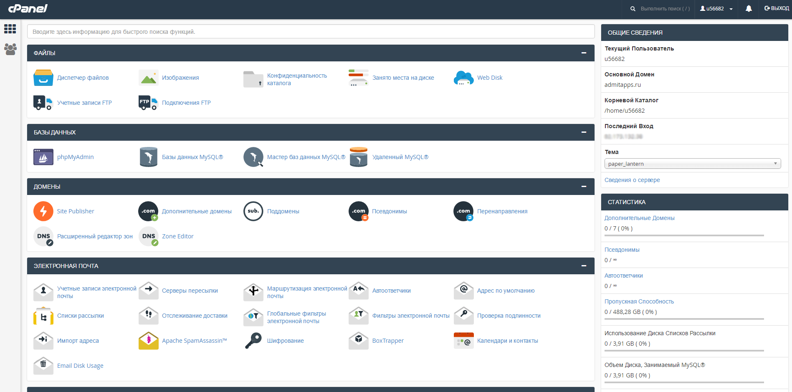
Task: Click the BoxTrapper icon
Action: click(359, 341)
